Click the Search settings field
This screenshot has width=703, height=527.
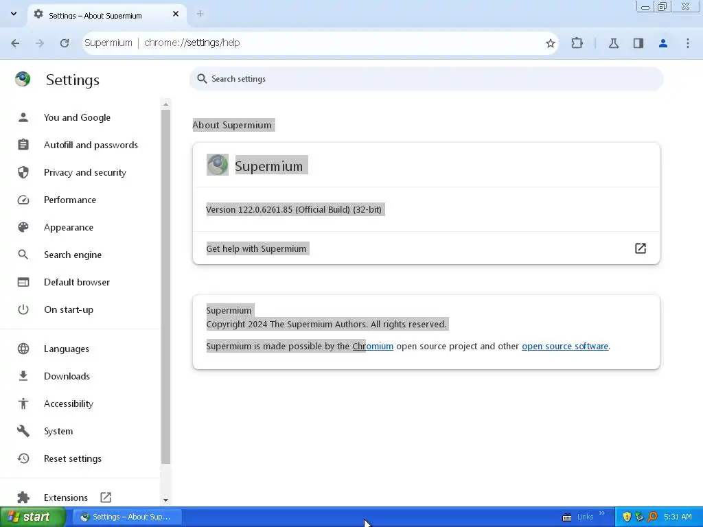point(426,79)
